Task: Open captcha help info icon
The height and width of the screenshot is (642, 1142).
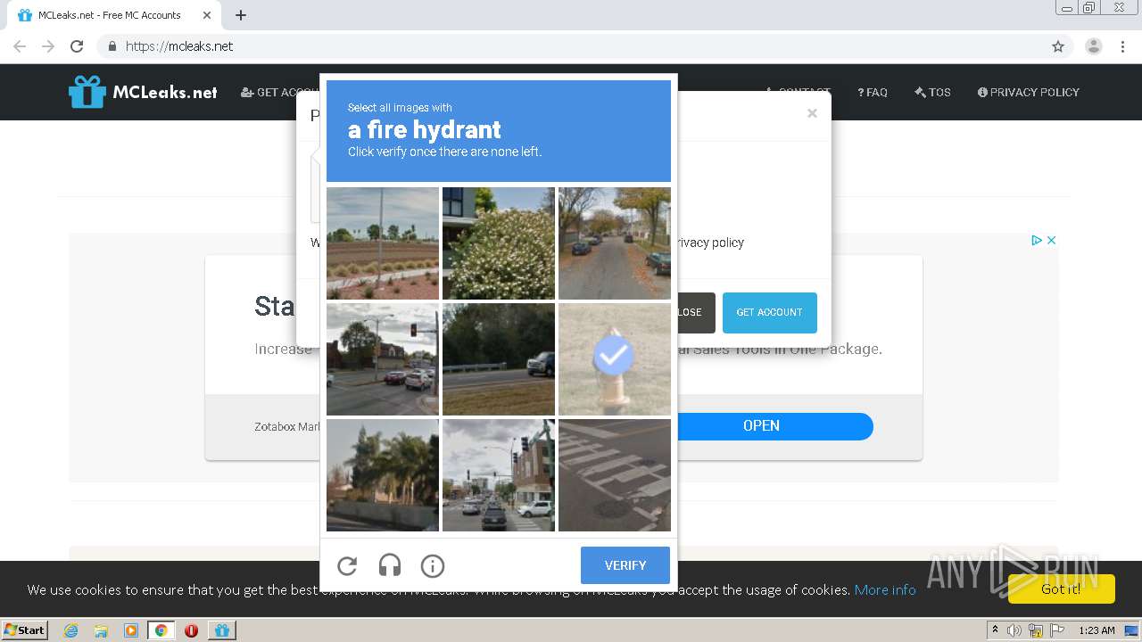Action: (433, 565)
